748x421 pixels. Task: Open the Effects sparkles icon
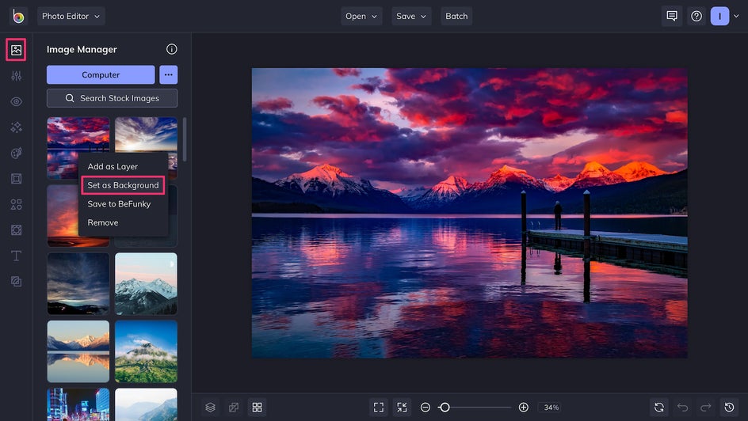pyautogui.click(x=16, y=127)
